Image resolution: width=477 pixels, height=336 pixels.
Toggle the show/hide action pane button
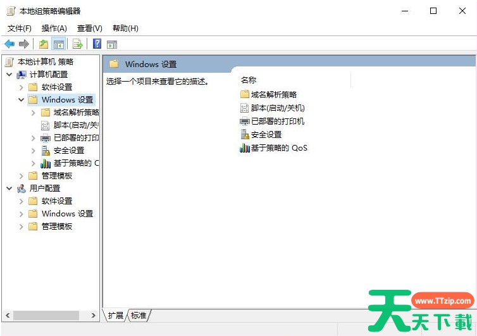coord(112,44)
